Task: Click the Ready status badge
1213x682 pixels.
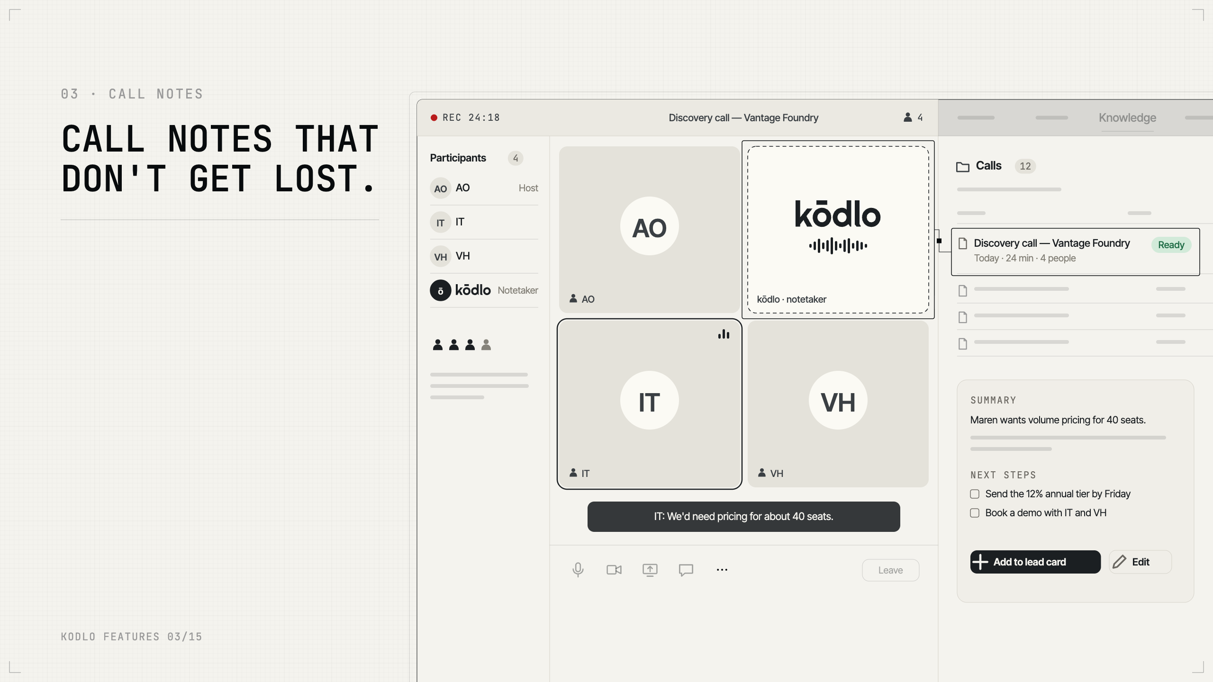Action: [x=1171, y=245]
